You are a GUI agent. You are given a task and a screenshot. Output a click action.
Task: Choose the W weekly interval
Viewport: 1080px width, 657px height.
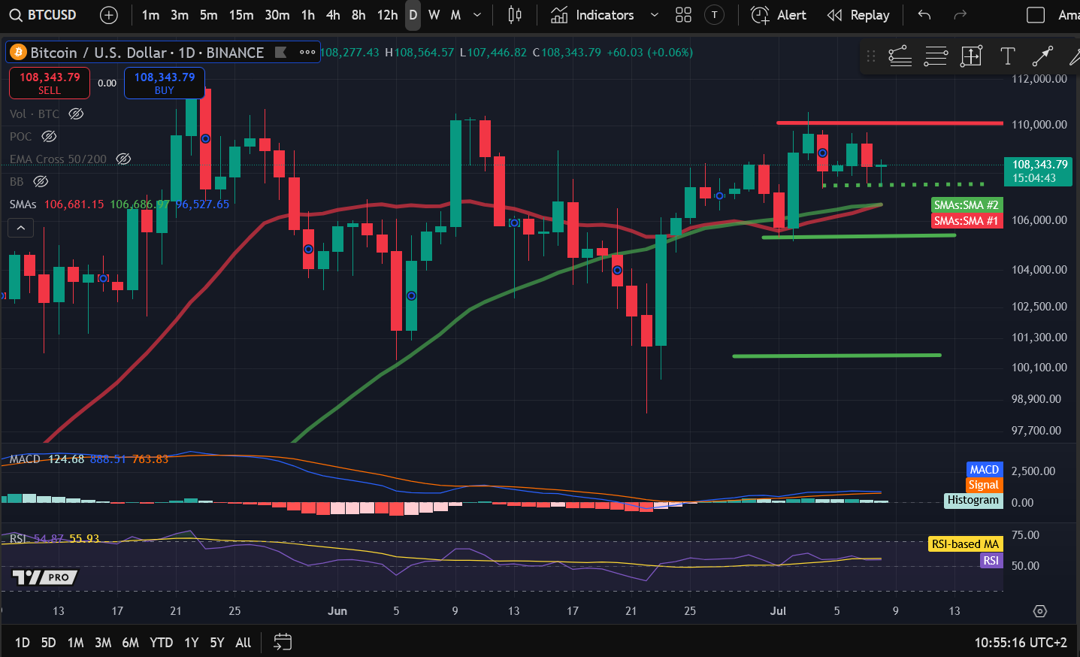(434, 15)
